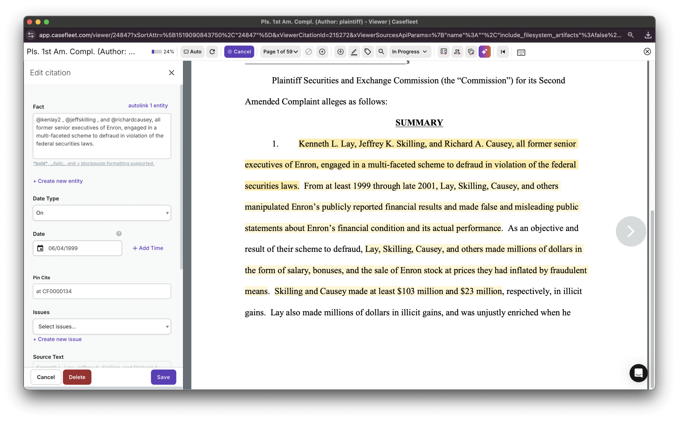The image size is (679, 421).
Task: Click the Save button
Action: point(164,377)
